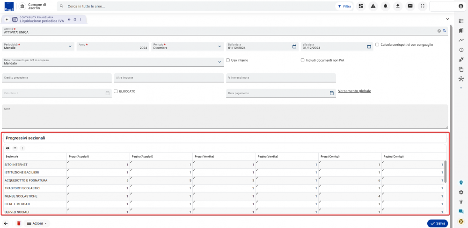Enable Calcola corrispettivi con conguaglio
The height and width of the screenshot is (228, 468).
[x=377, y=45]
